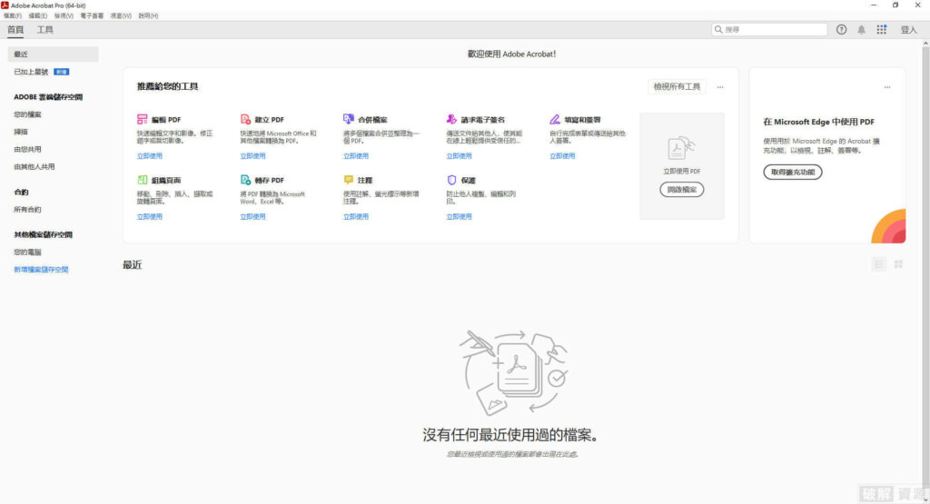Click the 組織頁面 tool icon
The image size is (930, 504).
[x=142, y=180]
